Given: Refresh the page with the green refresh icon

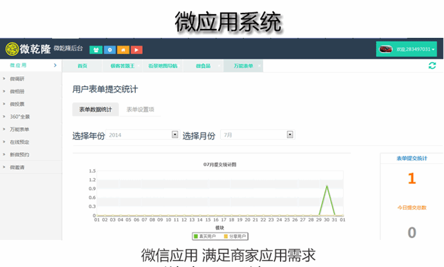Looking at the screenshot, I should [432, 66].
